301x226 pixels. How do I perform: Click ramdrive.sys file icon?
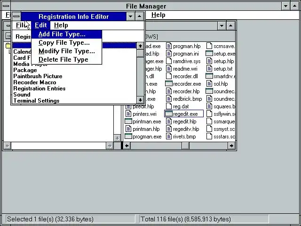tap(169, 61)
